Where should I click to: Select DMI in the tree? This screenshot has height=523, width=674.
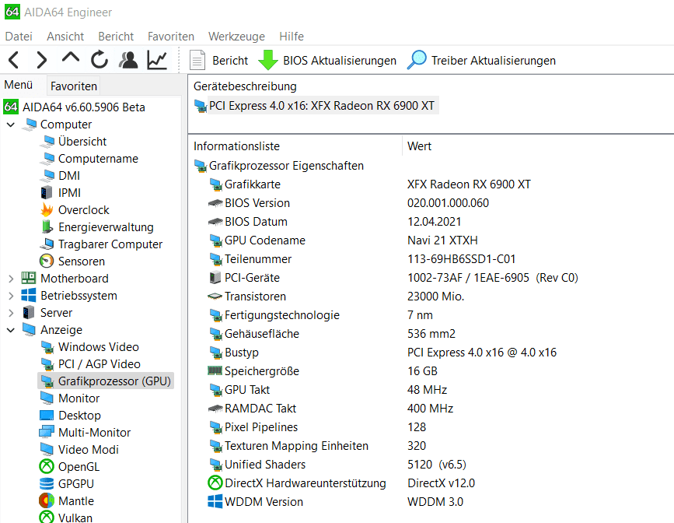(x=68, y=176)
